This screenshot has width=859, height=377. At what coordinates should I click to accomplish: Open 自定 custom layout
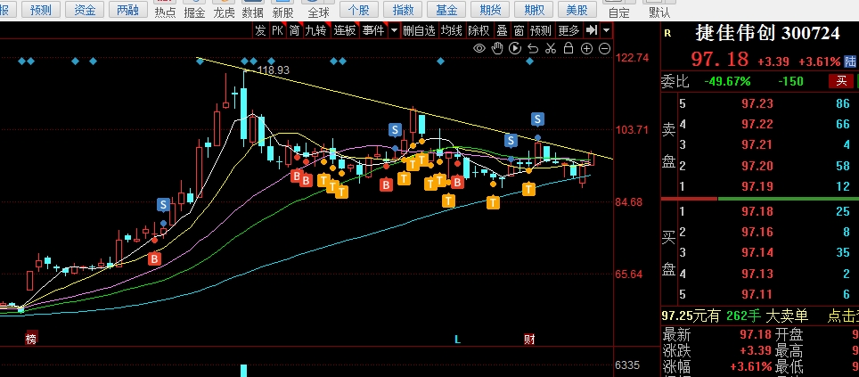619,9
